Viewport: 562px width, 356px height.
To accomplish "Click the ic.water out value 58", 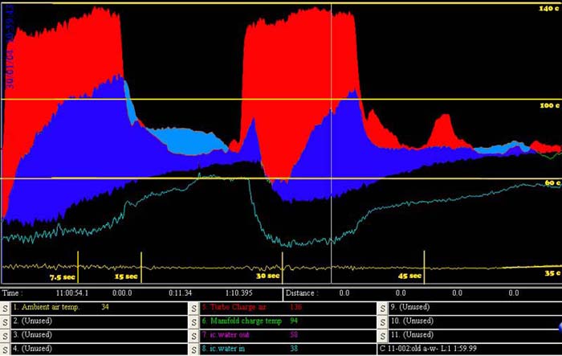I will click(294, 335).
